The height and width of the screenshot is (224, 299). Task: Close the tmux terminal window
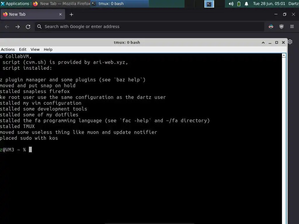[283, 43]
